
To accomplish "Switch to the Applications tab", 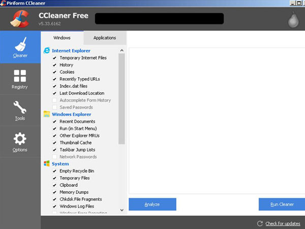I will 105,38.
